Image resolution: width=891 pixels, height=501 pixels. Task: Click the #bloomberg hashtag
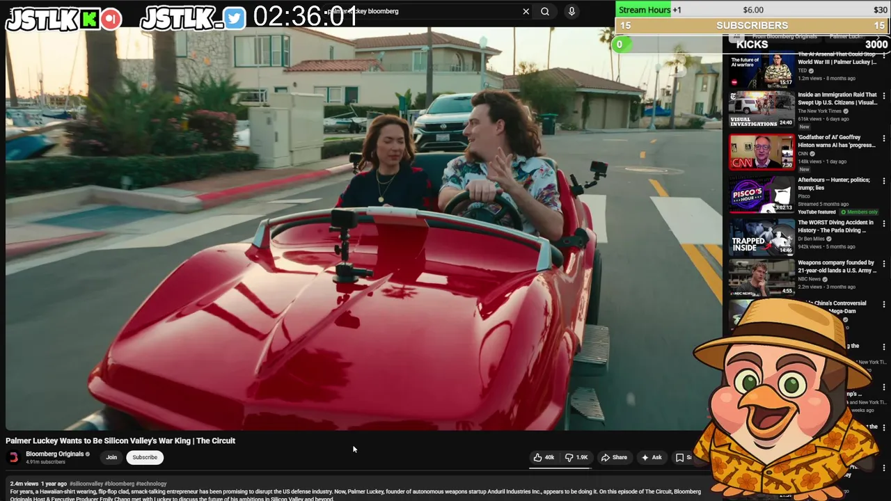tap(120, 484)
